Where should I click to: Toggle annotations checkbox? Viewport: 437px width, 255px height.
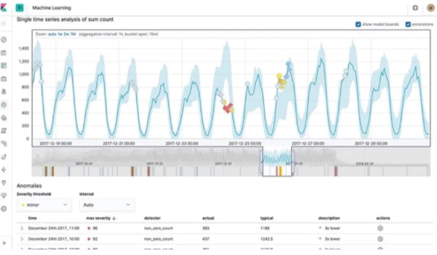click(x=408, y=25)
